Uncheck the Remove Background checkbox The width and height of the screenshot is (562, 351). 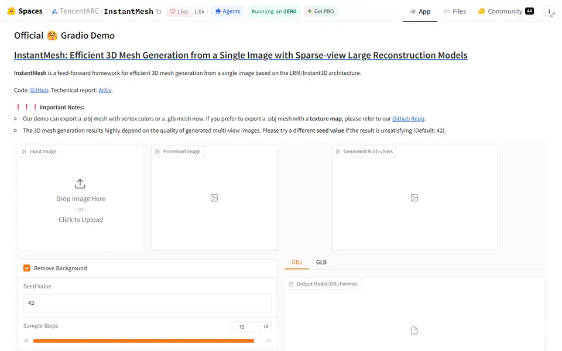click(x=27, y=268)
